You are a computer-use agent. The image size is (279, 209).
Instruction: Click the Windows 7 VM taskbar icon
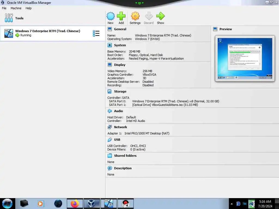108,204
